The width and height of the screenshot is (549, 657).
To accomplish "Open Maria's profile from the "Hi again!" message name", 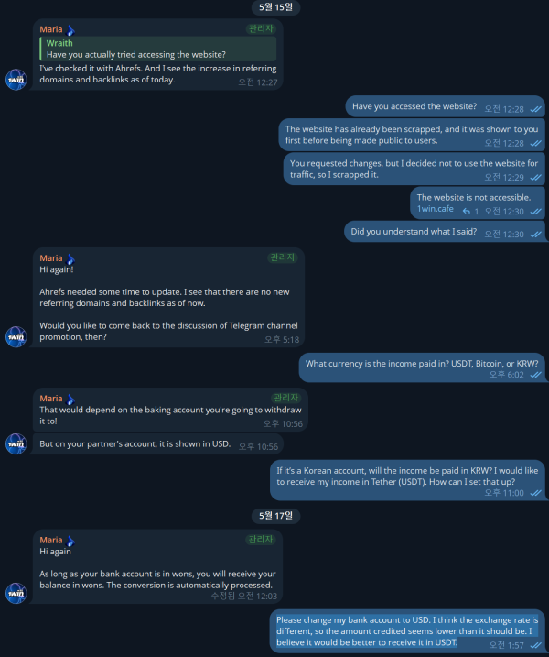I will pos(50,258).
